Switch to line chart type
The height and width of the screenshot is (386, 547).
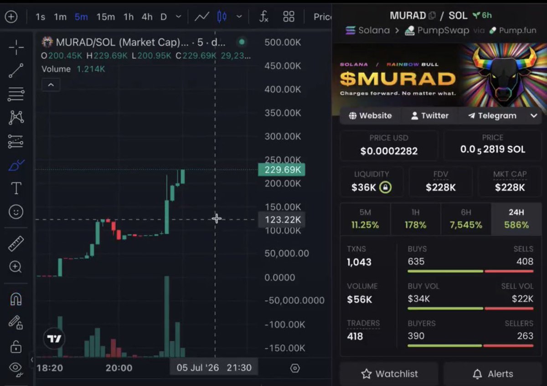point(202,17)
